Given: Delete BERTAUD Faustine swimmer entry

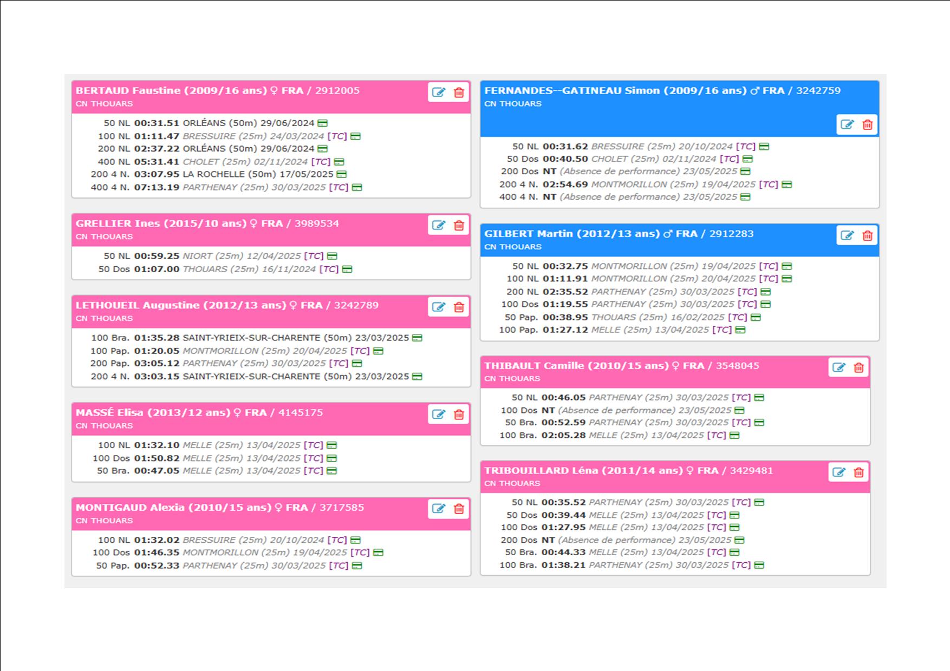Looking at the screenshot, I should pyautogui.click(x=459, y=93).
